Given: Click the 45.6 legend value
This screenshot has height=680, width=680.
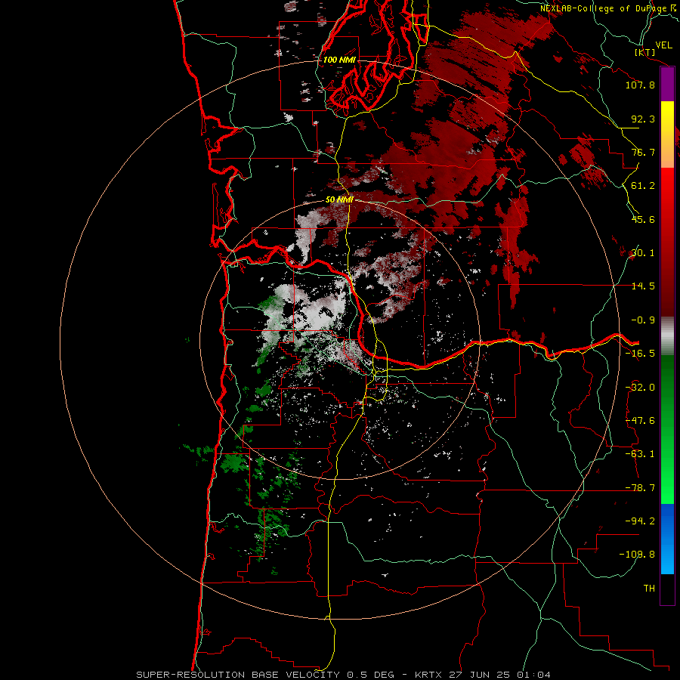Looking at the screenshot, I should pyautogui.click(x=643, y=219).
